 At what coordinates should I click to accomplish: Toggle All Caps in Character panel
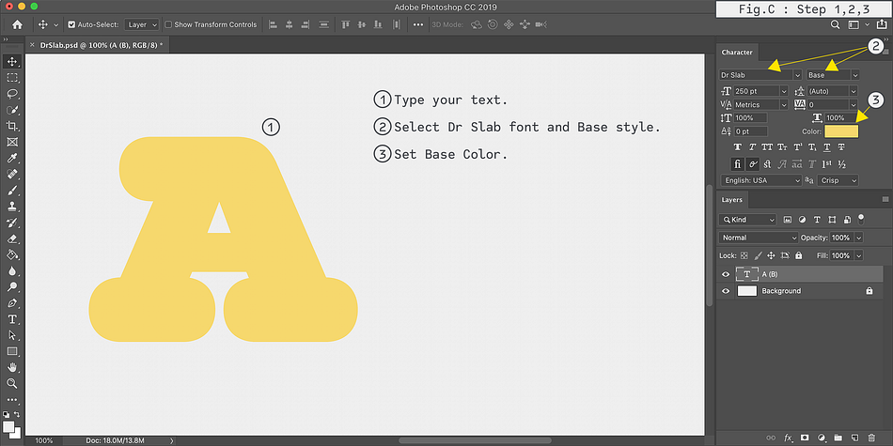click(x=768, y=147)
